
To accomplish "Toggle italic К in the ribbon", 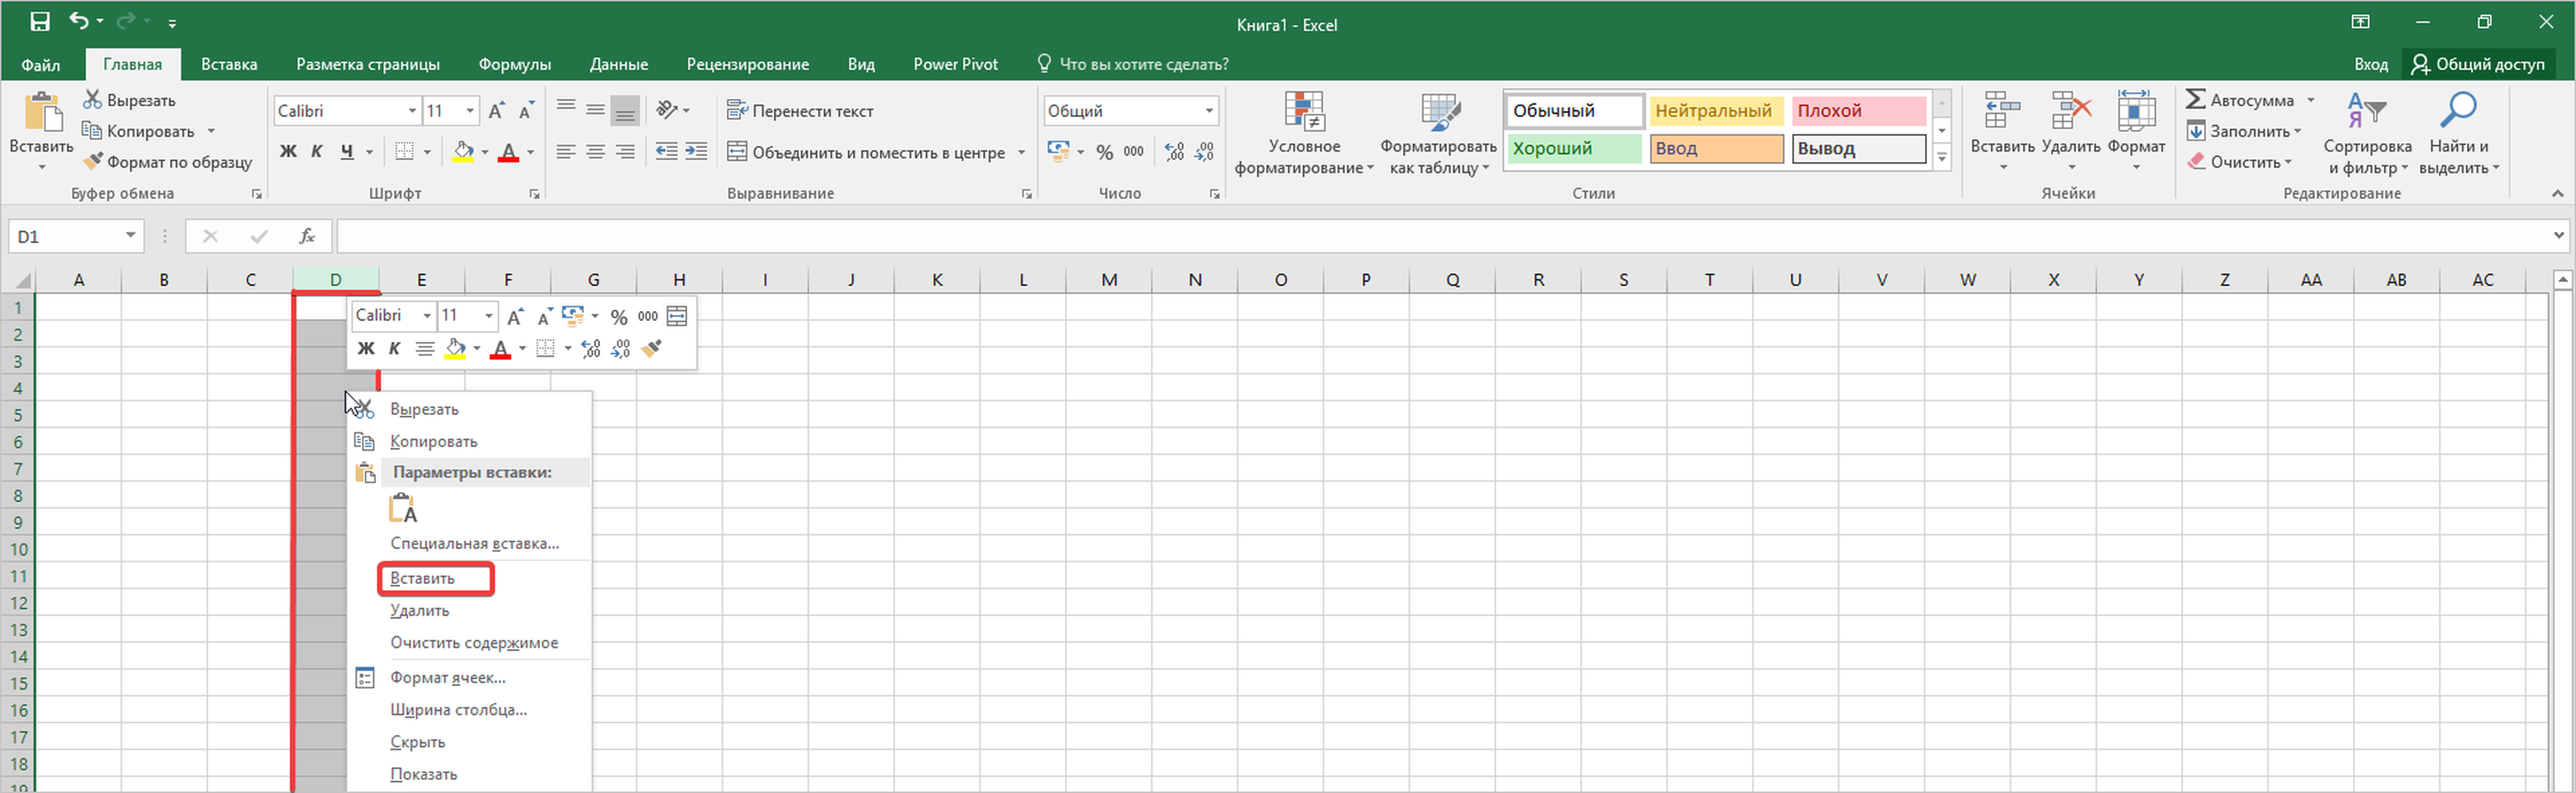I will click(317, 152).
